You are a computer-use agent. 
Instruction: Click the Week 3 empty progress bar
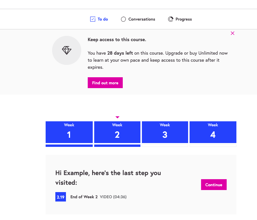[x=165, y=146]
